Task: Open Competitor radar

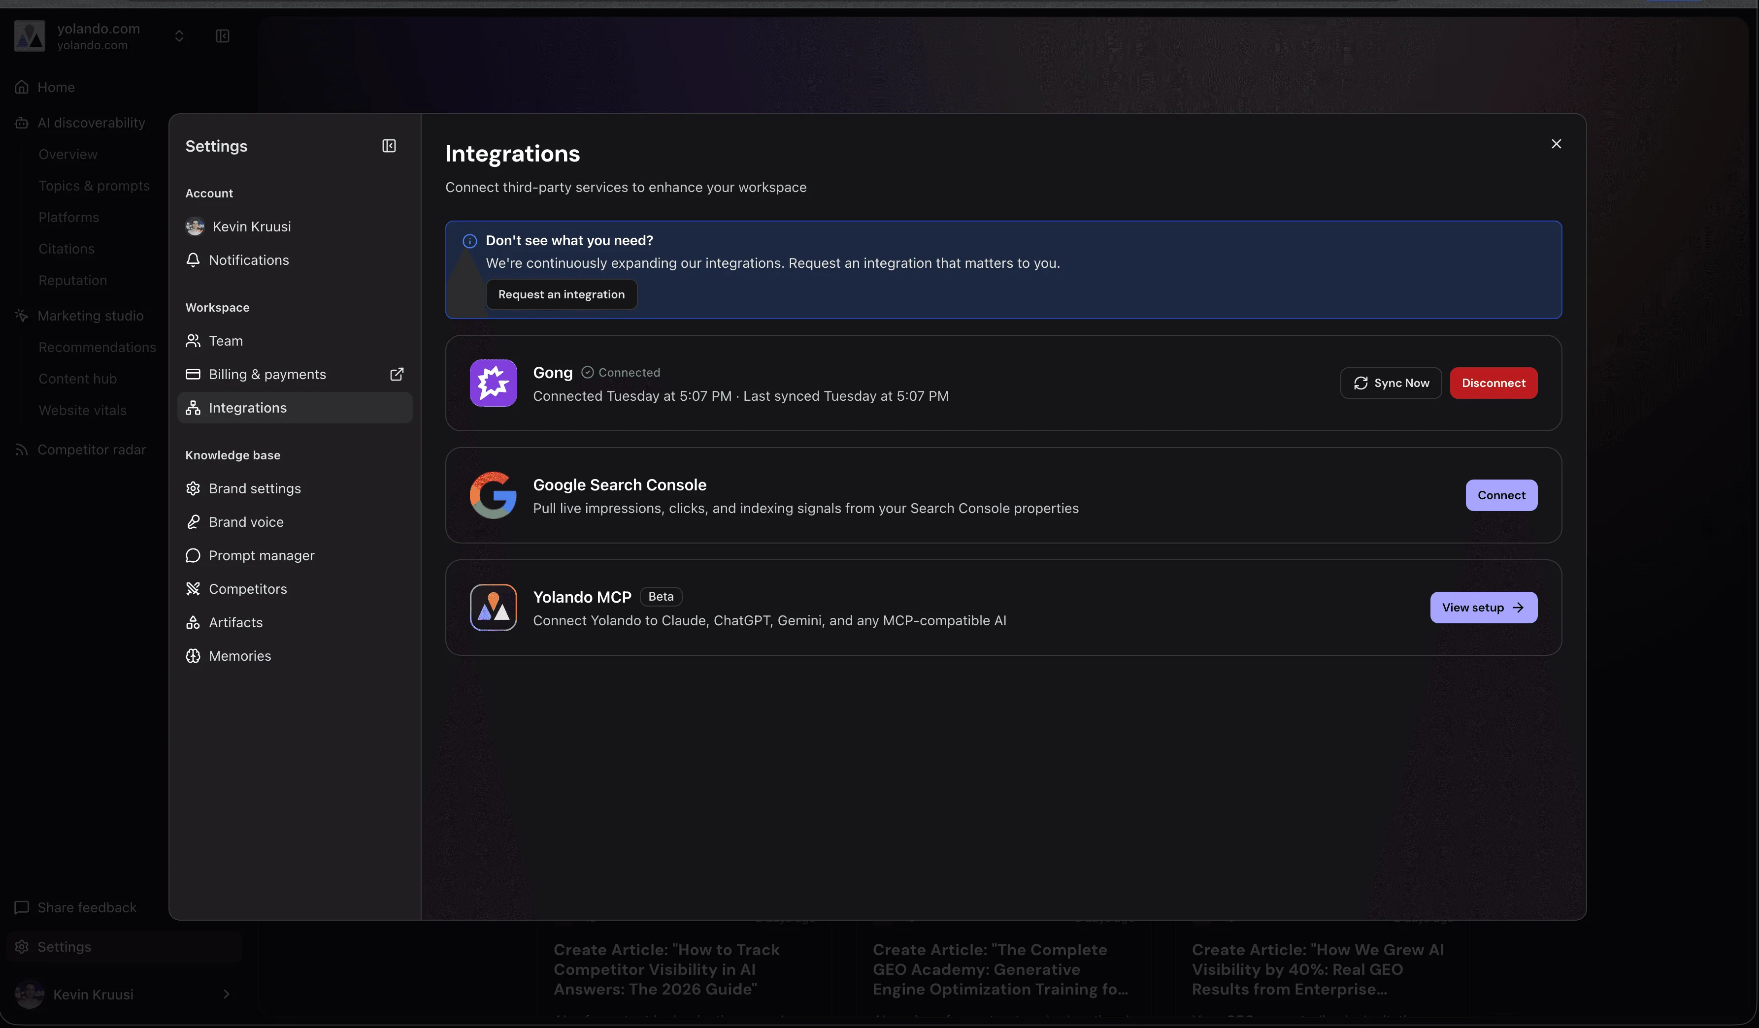Action: click(x=92, y=450)
